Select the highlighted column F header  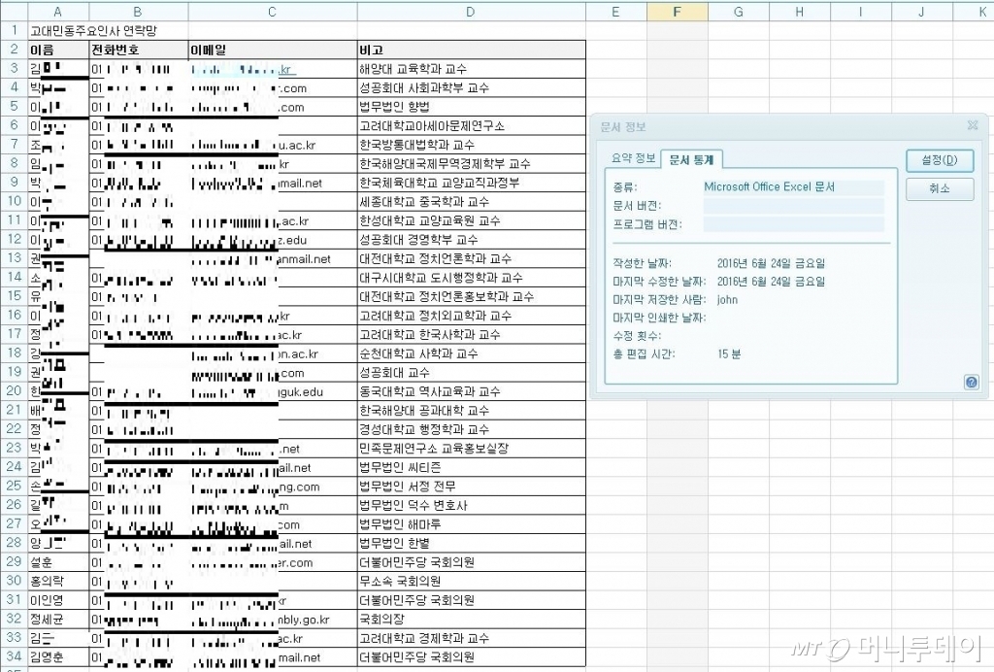coord(678,12)
